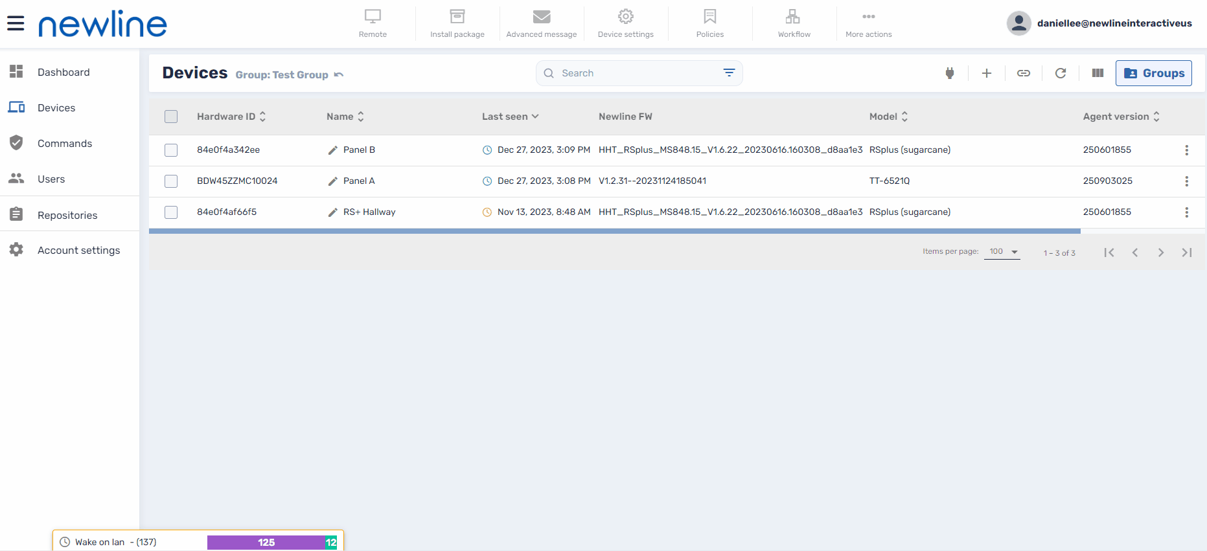Open the hamburger navigation menu
The width and height of the screenshot is (1207, 551).
[16, 23]
